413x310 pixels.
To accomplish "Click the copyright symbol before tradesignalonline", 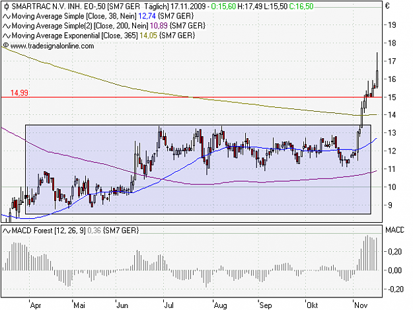I will coord(6,46).
